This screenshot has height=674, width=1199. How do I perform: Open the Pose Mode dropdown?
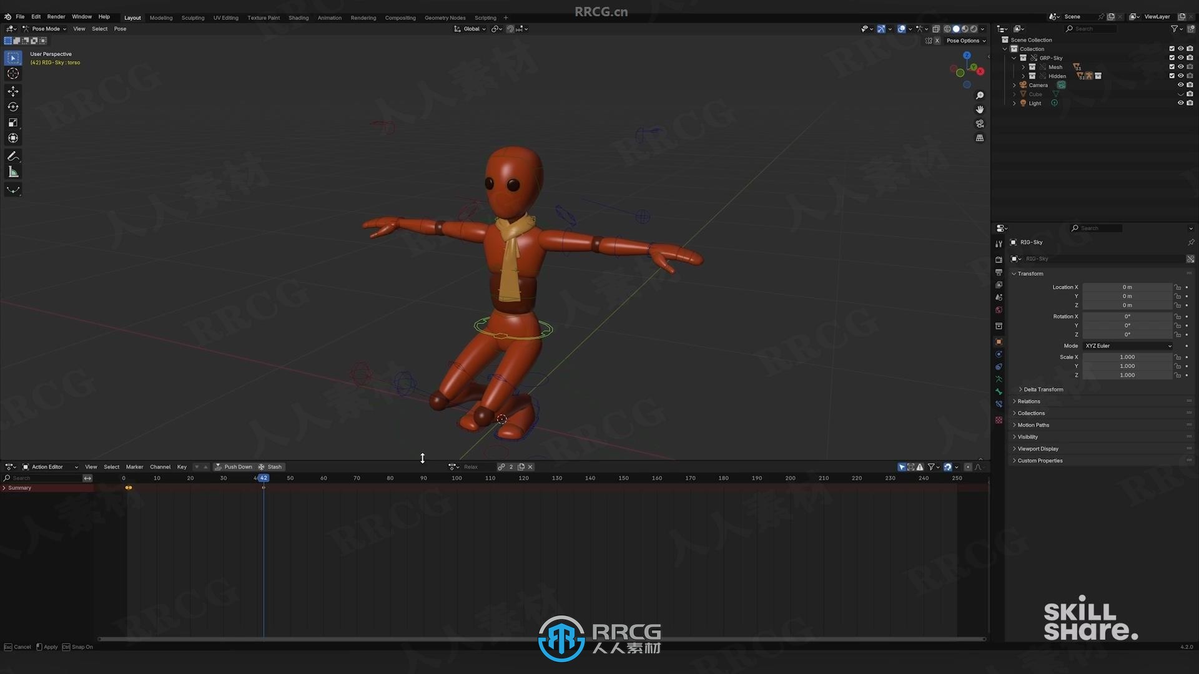44,29
